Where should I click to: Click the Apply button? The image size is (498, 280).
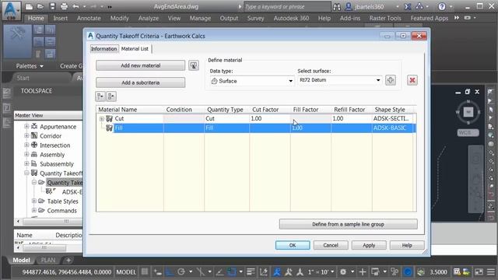369,245
